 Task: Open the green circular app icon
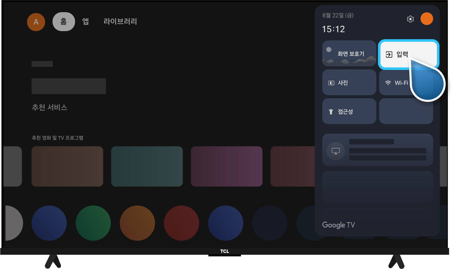93,223
